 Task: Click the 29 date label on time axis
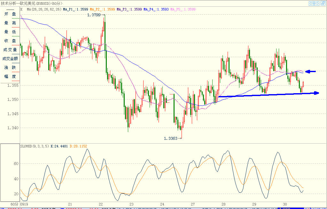pyautogui.click(x=254, y=205)
